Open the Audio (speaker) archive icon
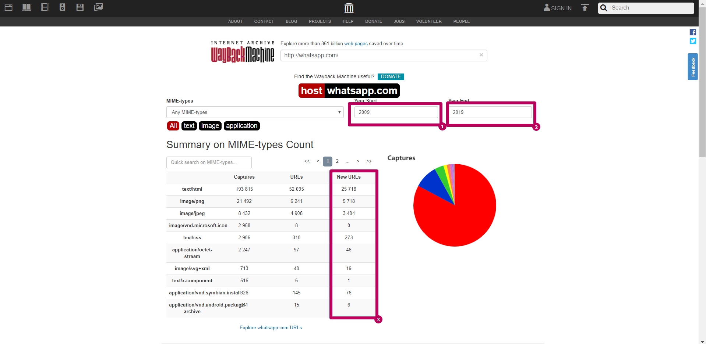The height and width of the screenshot is (344, 706). click(62, 7)
